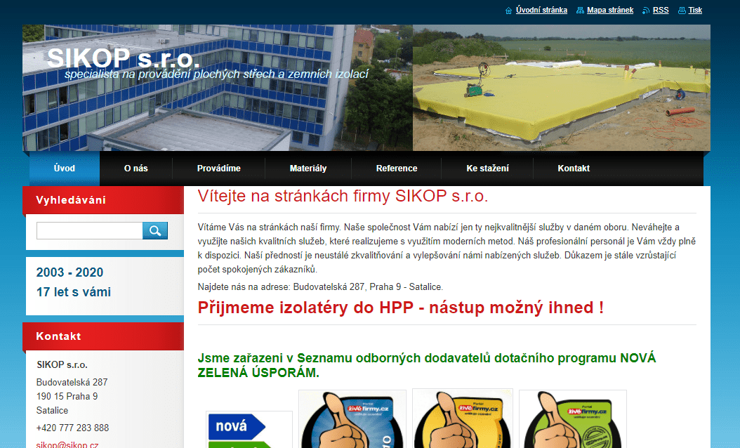Click the Budovatelská 287 sidebar address line

click(x=72, y=382)
